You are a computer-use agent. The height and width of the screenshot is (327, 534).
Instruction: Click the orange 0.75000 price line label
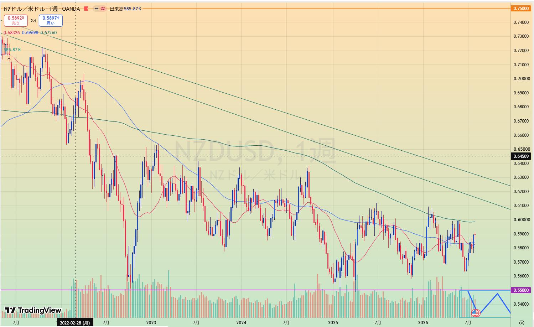521,8
